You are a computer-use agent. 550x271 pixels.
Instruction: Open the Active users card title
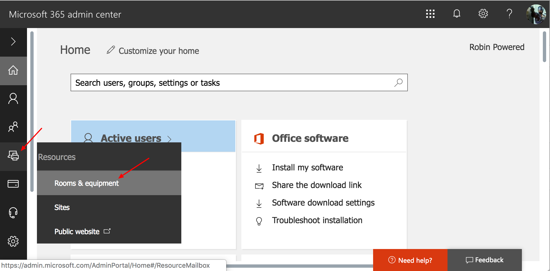pos(131,138)
